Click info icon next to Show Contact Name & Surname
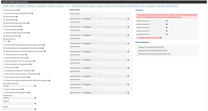 click(29, 23)
